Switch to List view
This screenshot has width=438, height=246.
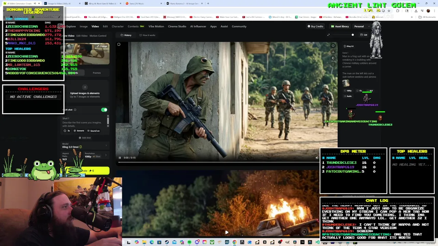point(363,35)
